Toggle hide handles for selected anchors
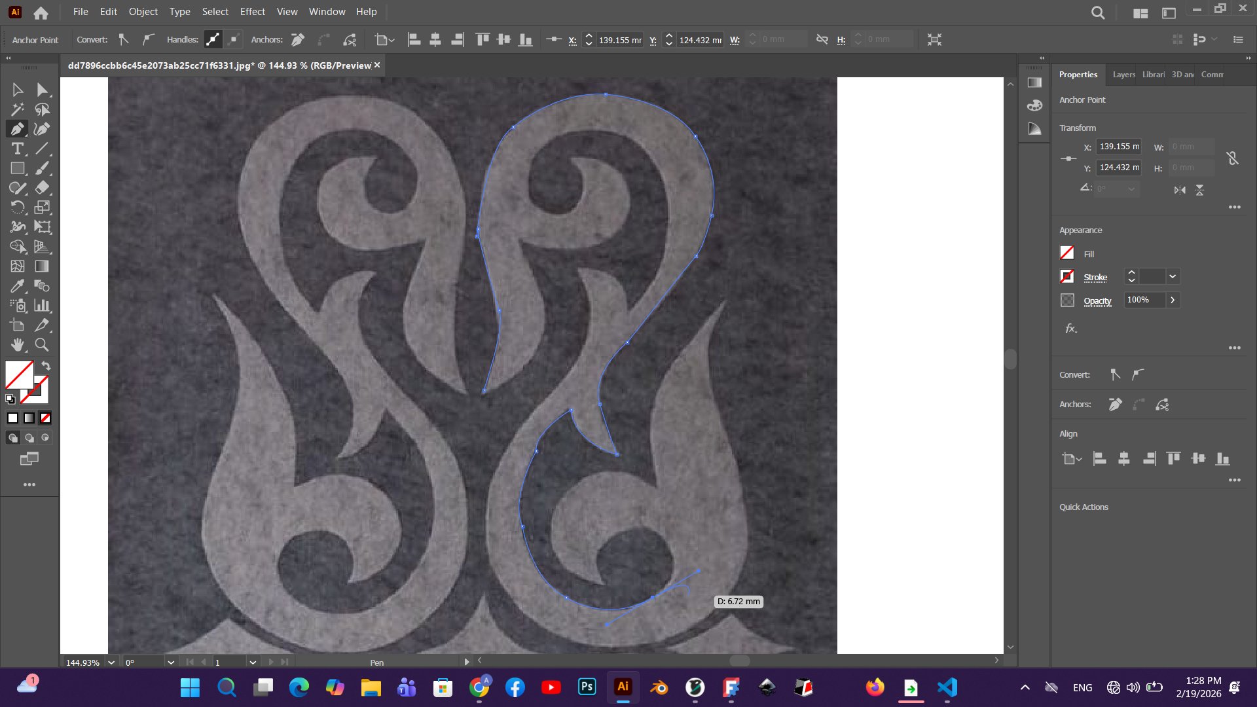1257x707 pixels. [x=234, y=40]
